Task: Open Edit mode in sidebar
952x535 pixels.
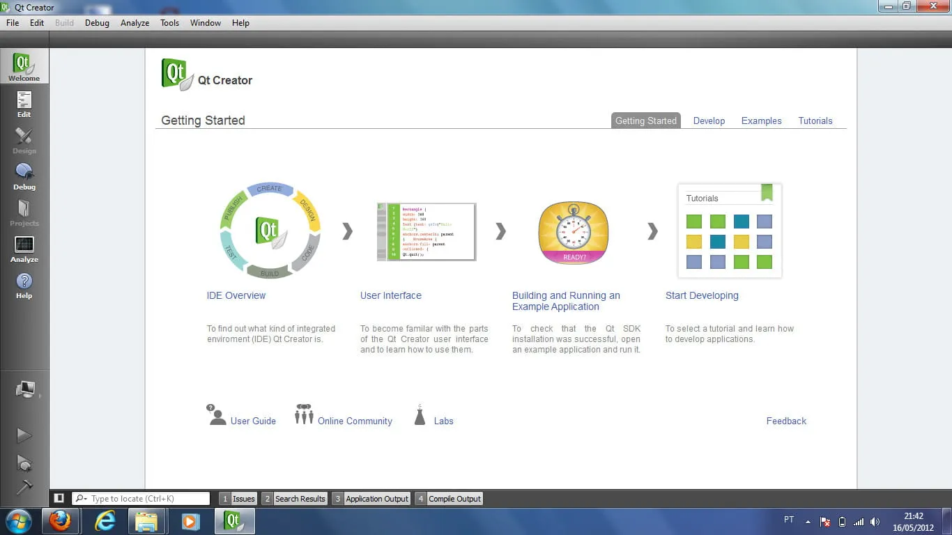Action: point(24,103)
